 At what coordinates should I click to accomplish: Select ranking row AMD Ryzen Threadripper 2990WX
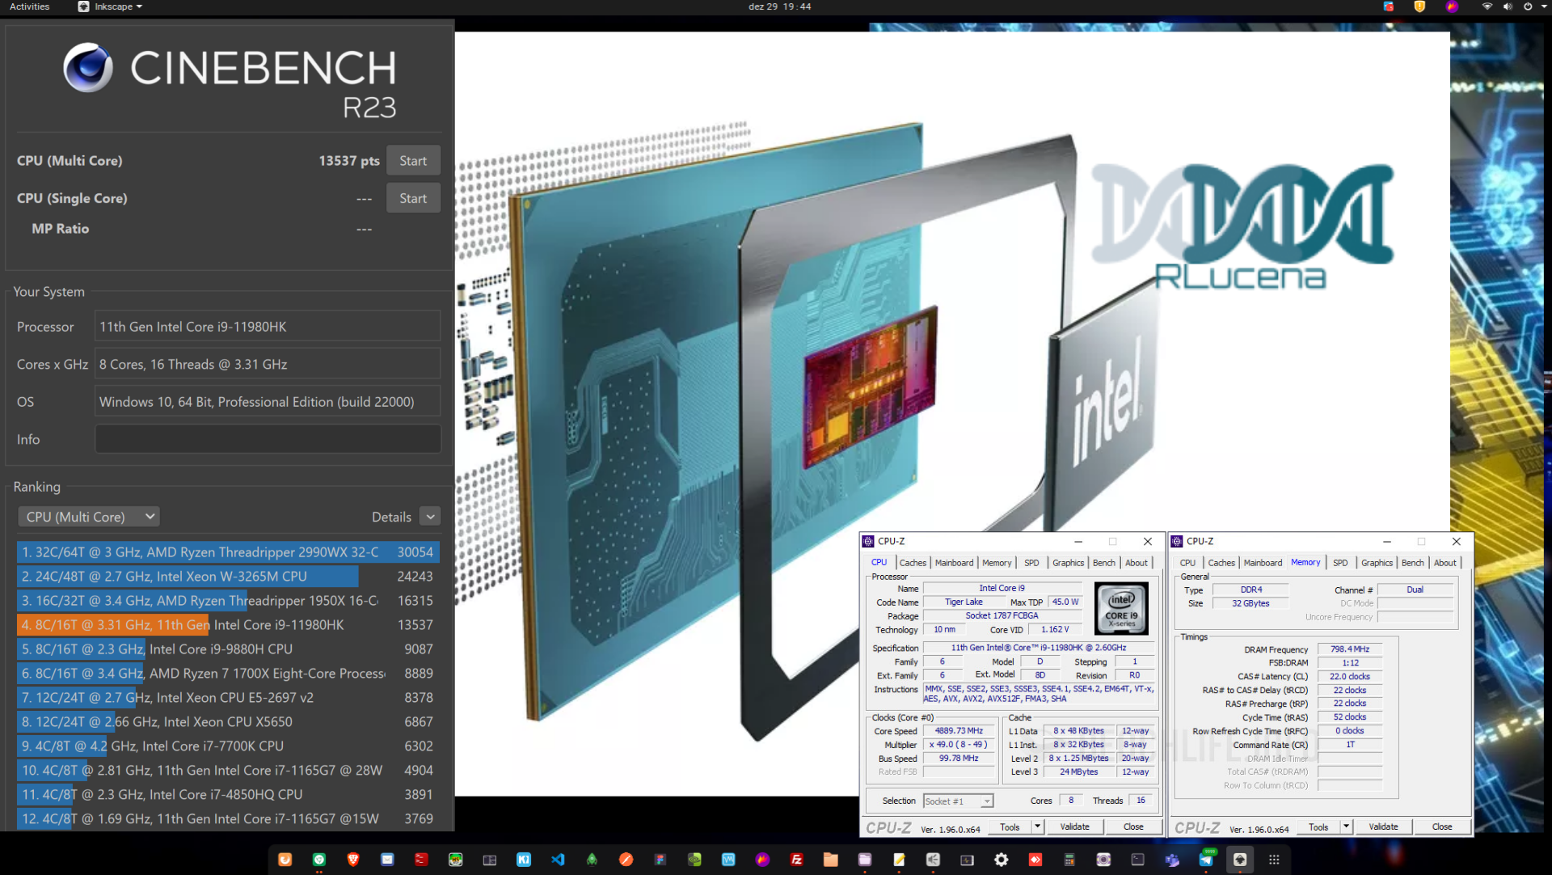228,552
